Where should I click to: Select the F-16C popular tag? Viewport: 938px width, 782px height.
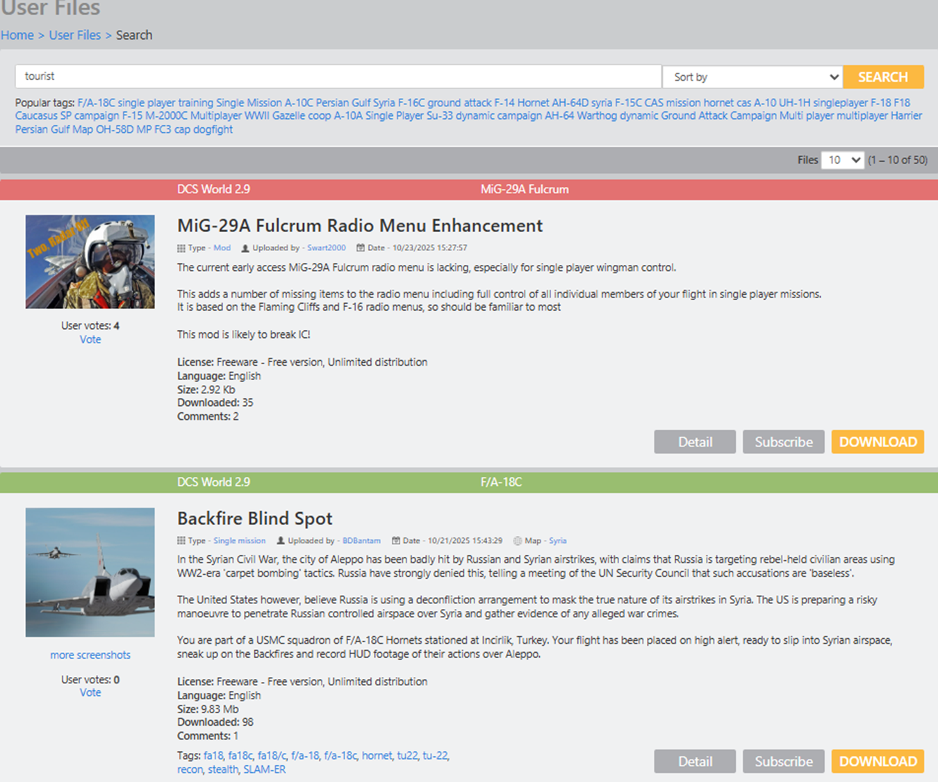click(411, 103)
